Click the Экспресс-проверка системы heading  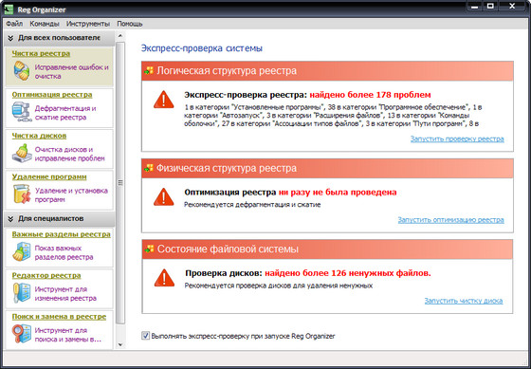[202, 48]
